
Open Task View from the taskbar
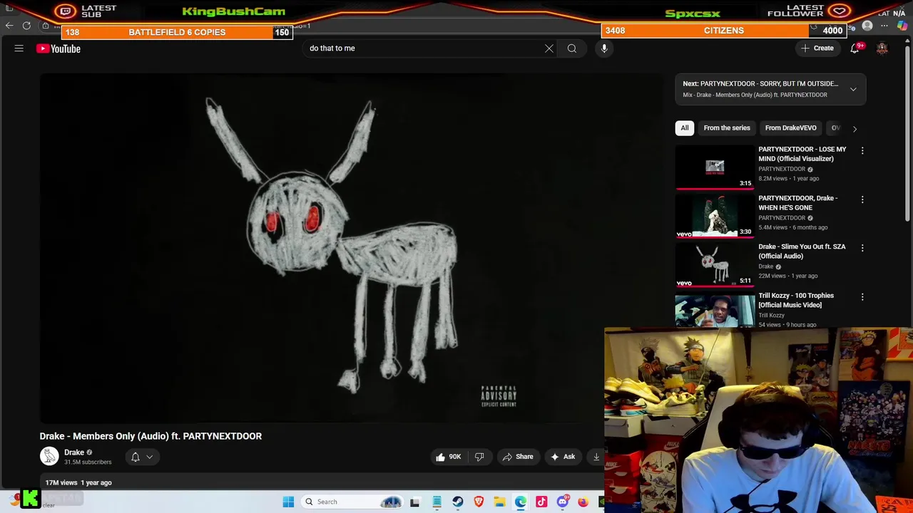pyautogui.click(x=415, y=502)
